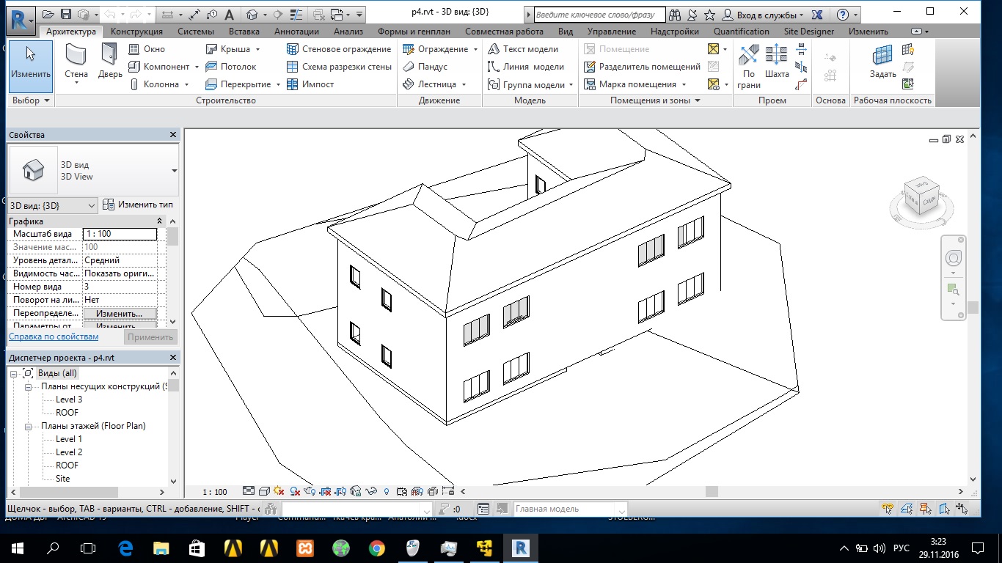The width and height of the screenshot is (1002, 563).
Task: Open File Explorer from the taskbar
Action: [161, 548]
